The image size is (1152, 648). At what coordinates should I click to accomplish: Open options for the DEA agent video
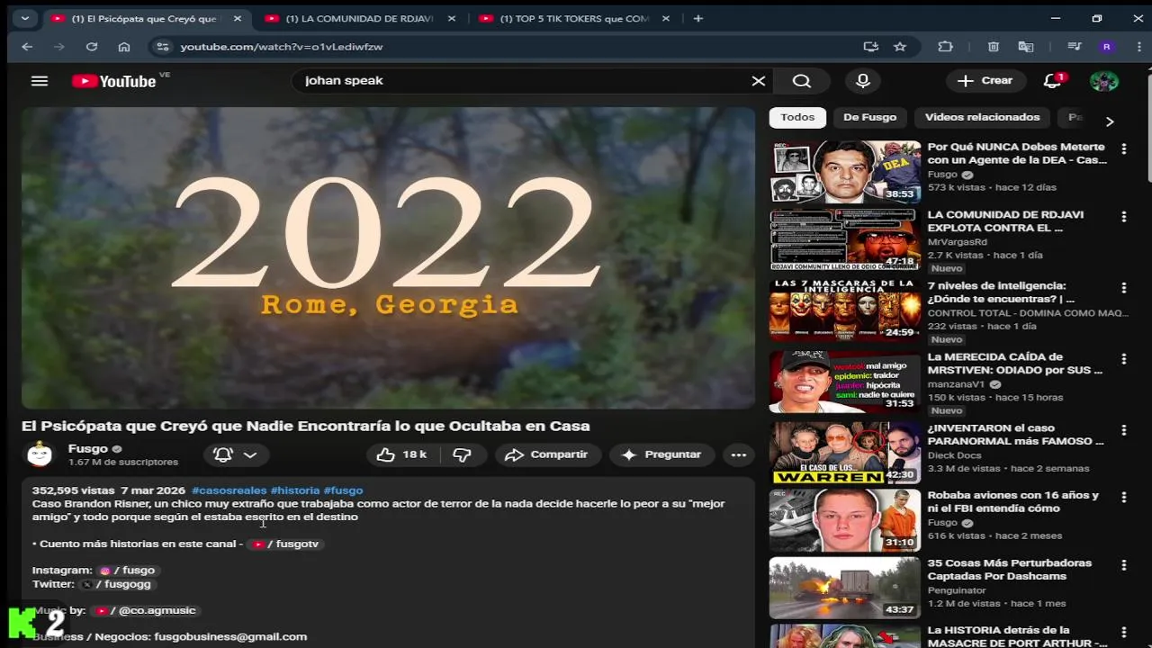pyautogui.click(x=1123, y=148)
